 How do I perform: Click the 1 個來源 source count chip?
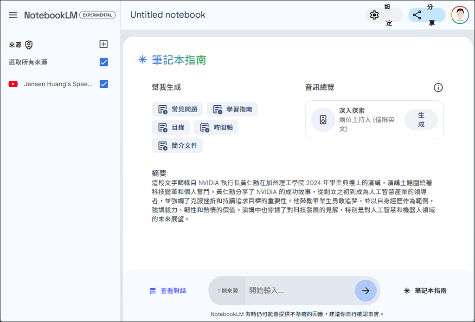[x=227, y=291]
